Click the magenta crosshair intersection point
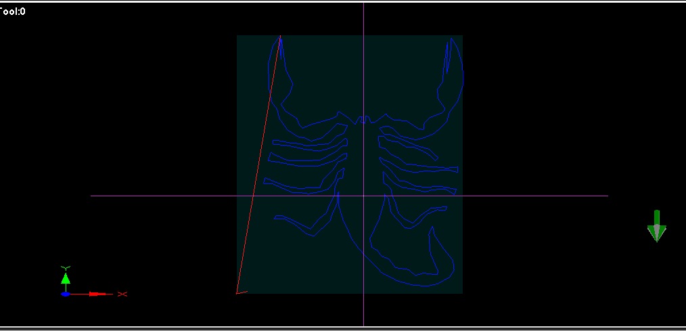686x331 pixels. coord(363,196)
